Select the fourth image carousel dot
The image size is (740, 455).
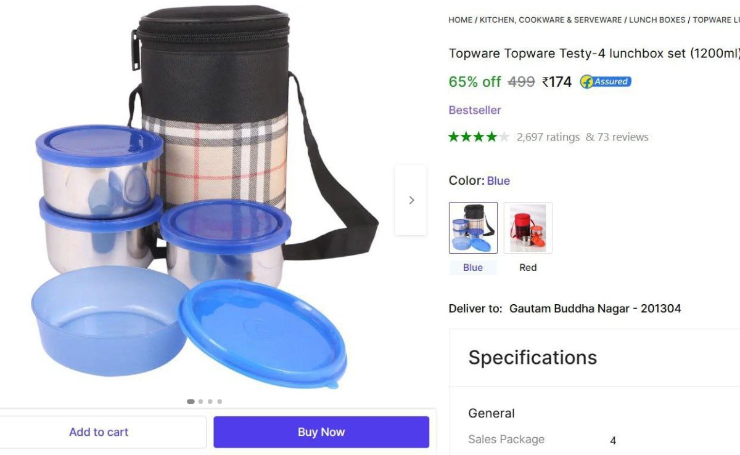pyautogui.click(x=220, y=401)
